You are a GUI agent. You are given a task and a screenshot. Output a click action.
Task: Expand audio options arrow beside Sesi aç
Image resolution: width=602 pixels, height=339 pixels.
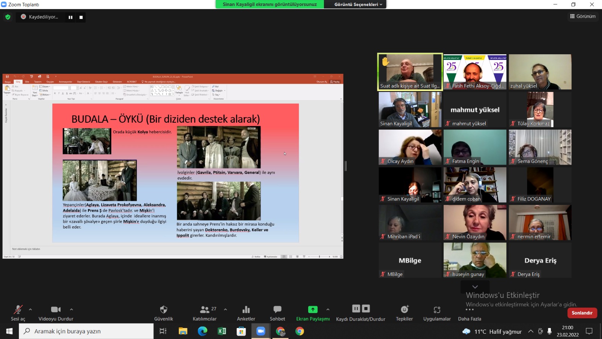click(30, 310)
